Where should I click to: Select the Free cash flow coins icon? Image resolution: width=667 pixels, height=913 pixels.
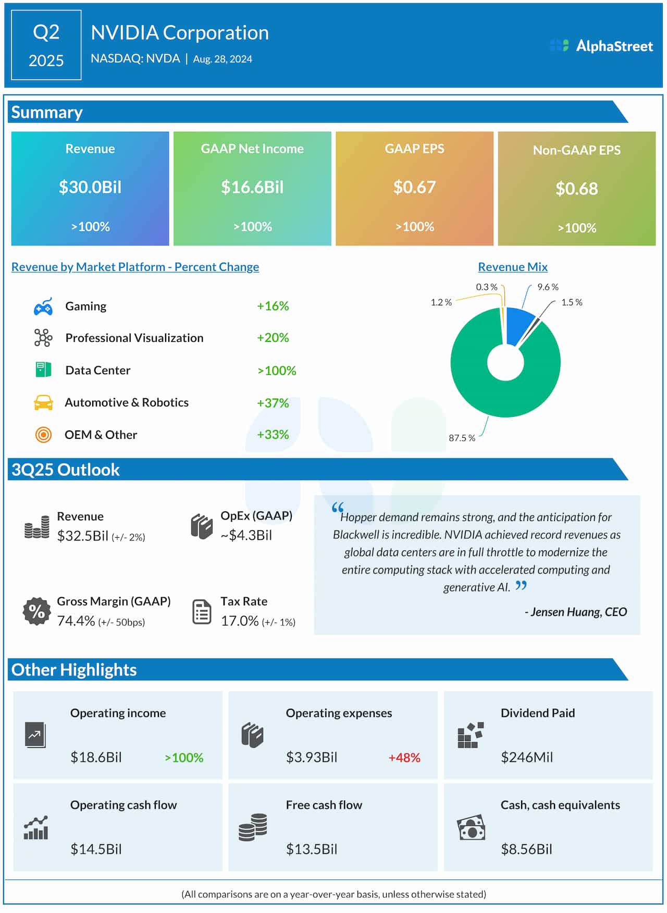point(253,828)
